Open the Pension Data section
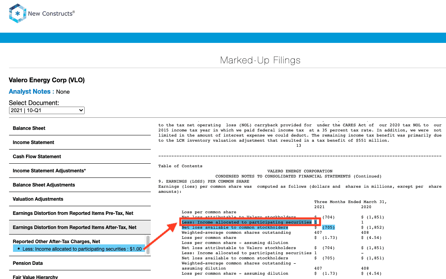 80,263
